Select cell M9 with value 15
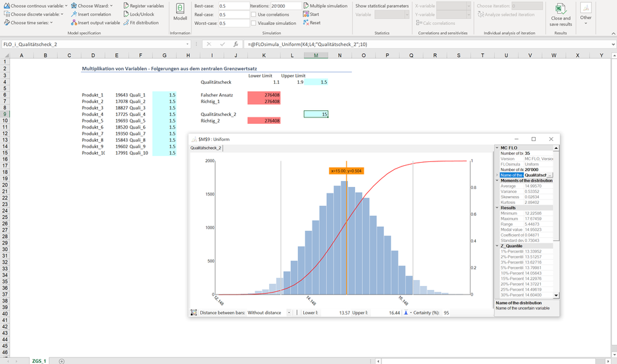Viewport: 617px width, 364px height. [x=316, y=114]
